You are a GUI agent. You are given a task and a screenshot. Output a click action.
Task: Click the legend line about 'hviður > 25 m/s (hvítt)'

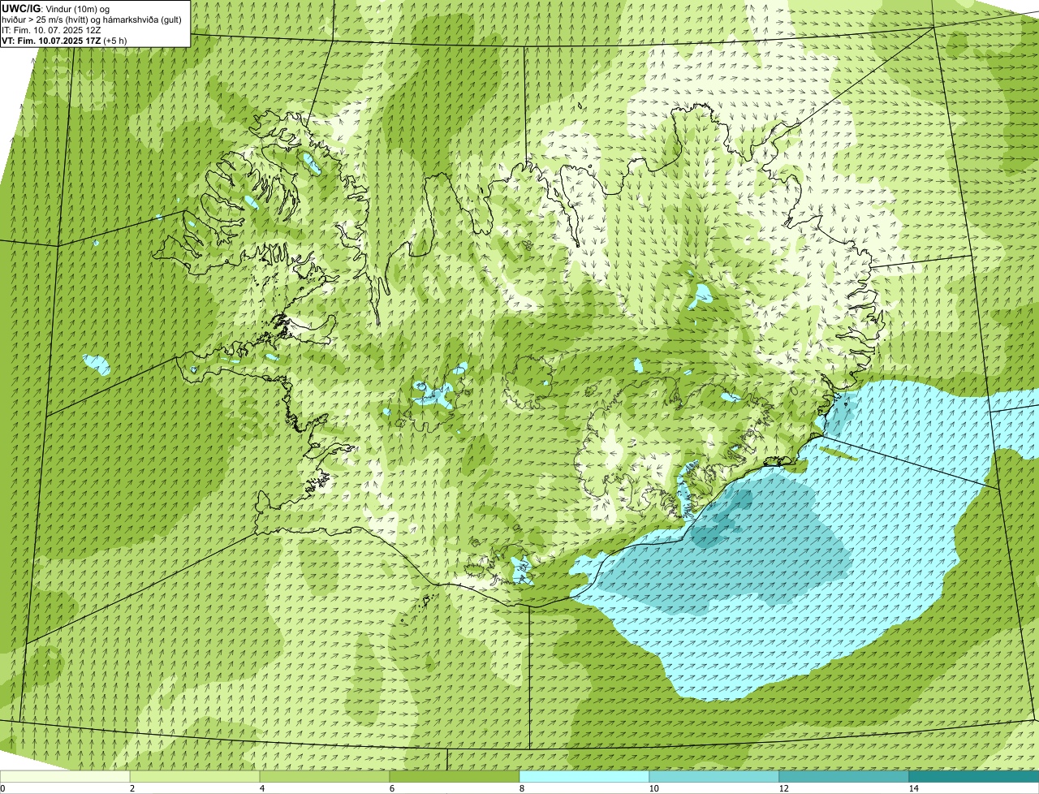92,19
